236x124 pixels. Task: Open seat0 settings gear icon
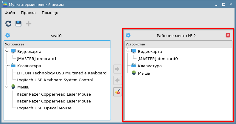tap(8, 35)
